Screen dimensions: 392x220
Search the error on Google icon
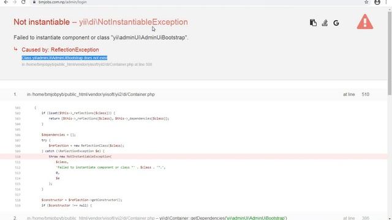tap(336, 23)
